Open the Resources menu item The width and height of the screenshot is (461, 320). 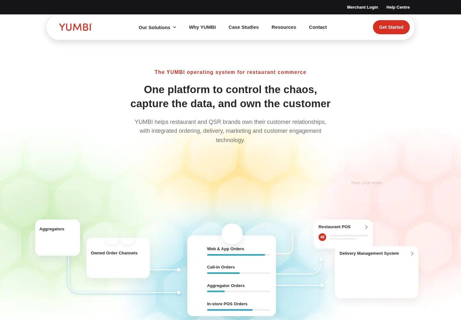284,27
